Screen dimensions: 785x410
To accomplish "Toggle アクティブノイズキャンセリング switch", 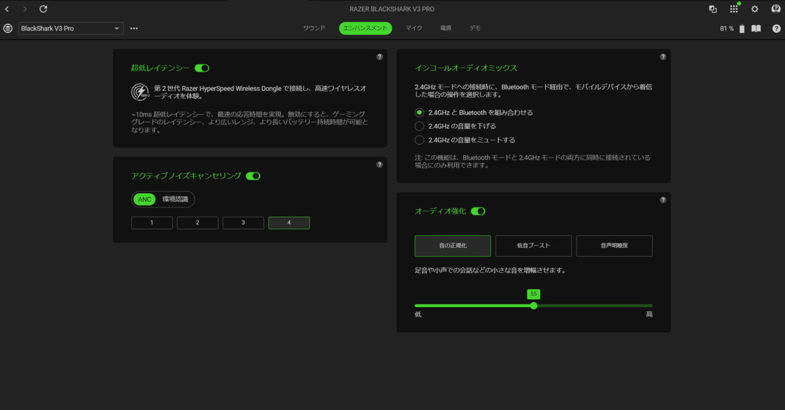I will coord(253,176).
